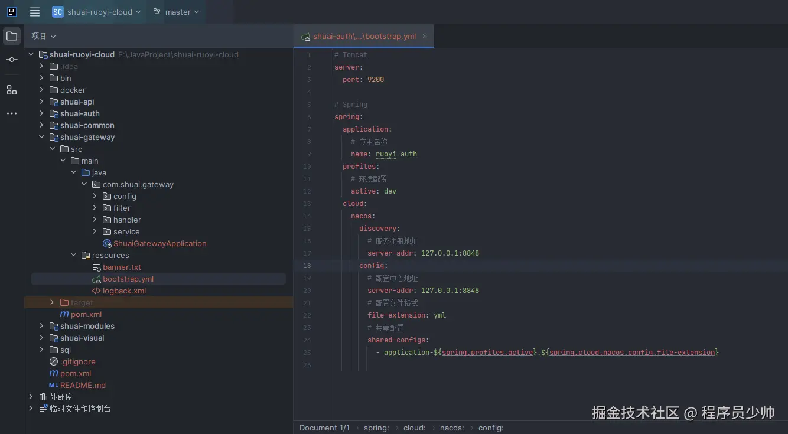Click the bootstrap.yml editor tab file icon
The width and height of the screenshot is (788, 434).
[x=305, y=37]
